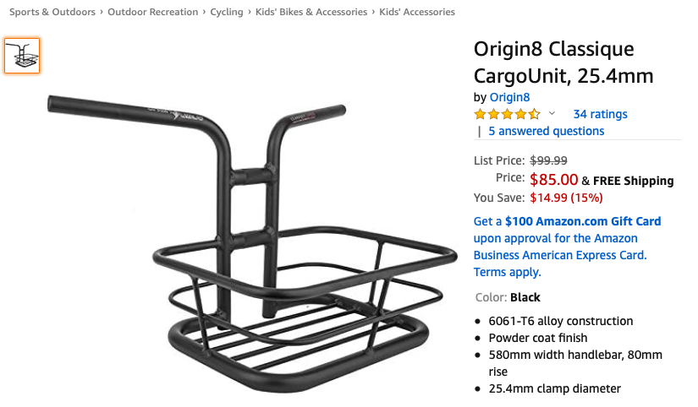View the 5 answered questions

tap(546, 131)
